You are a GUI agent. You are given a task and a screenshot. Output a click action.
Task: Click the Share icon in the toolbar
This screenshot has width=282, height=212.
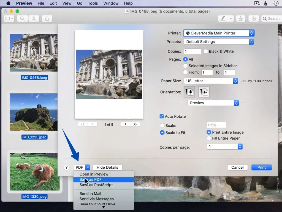click(47, 18)
